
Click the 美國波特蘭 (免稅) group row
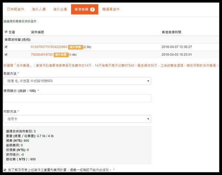coord(18,39)
